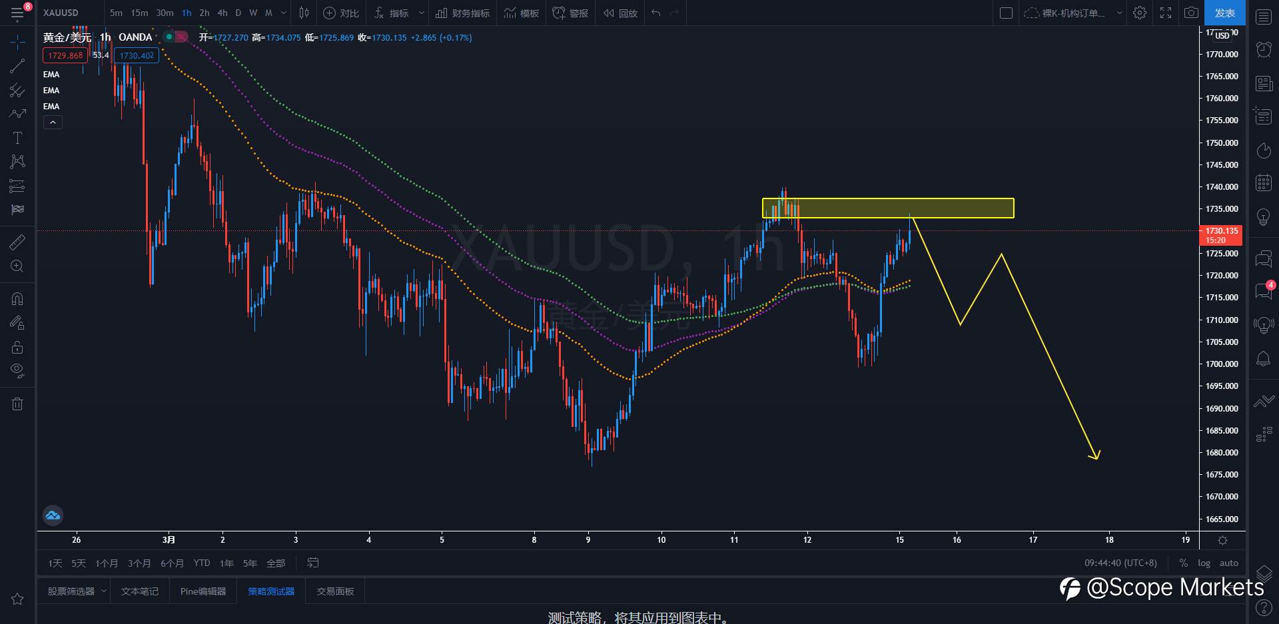Set date range to 全部
Image resolution: width=1279 pixels, height=624 pixels.
click(276, 563)
